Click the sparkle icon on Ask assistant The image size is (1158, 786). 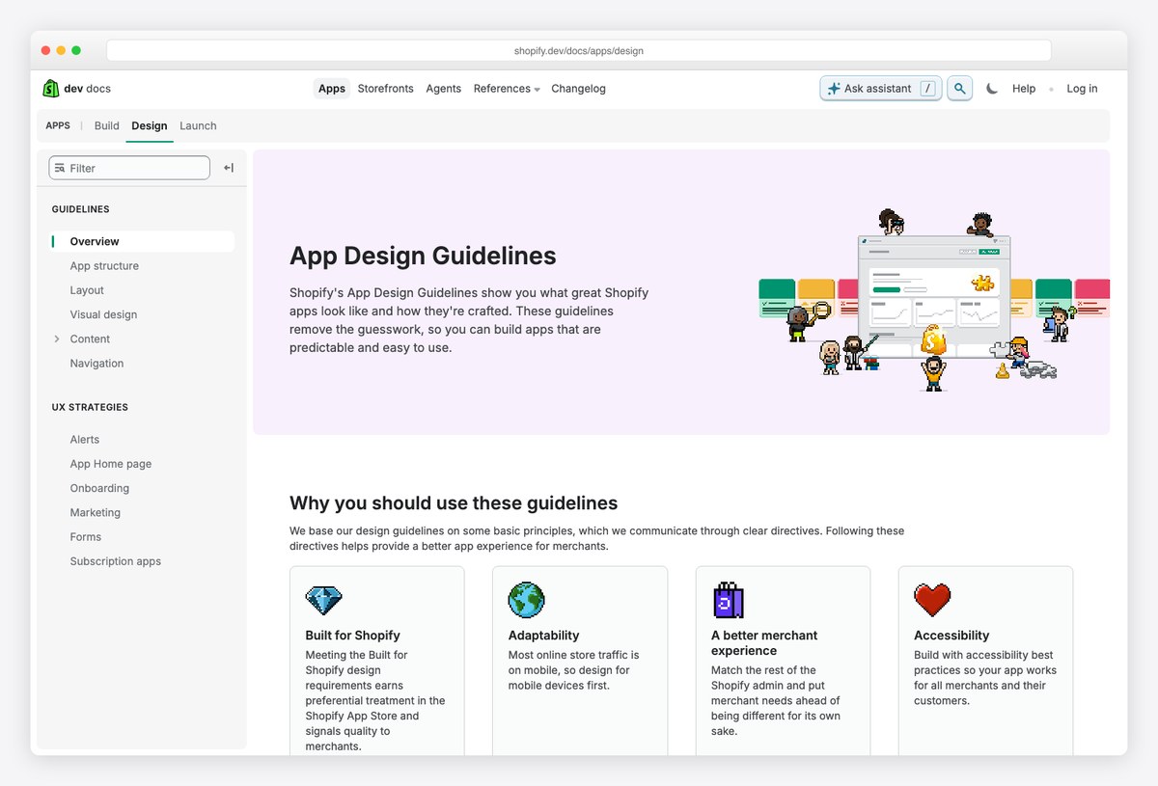click(834, 89)
